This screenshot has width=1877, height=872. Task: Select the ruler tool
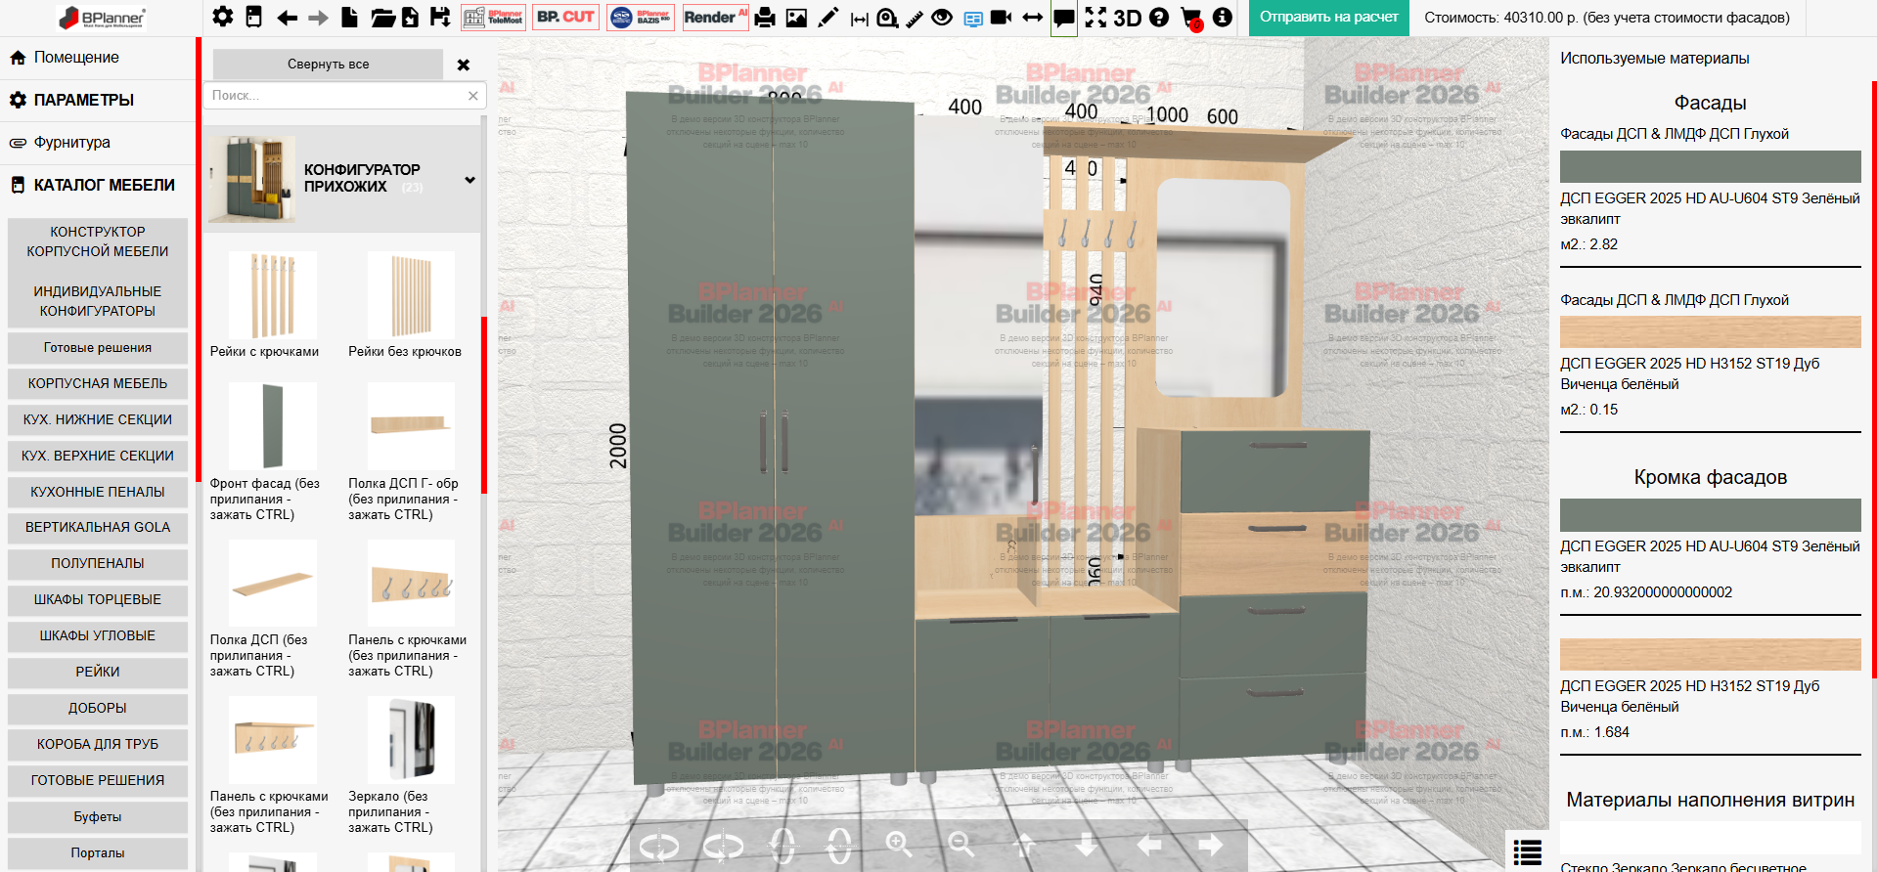916,18
